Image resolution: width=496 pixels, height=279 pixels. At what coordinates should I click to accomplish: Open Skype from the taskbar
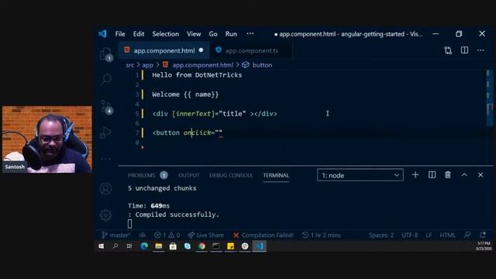[188, 246]
